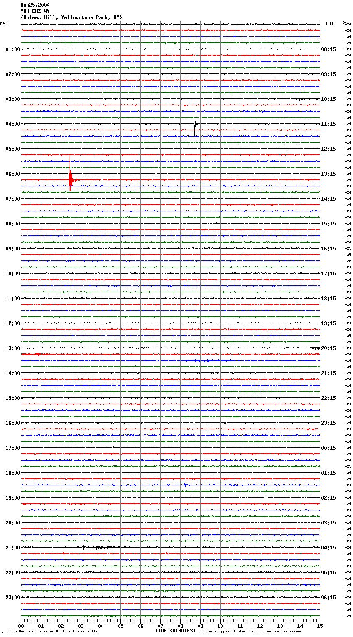Click the Each Vertical Division 100.00 microvolts note
This screenshot has height=637, width=353.
53,632
